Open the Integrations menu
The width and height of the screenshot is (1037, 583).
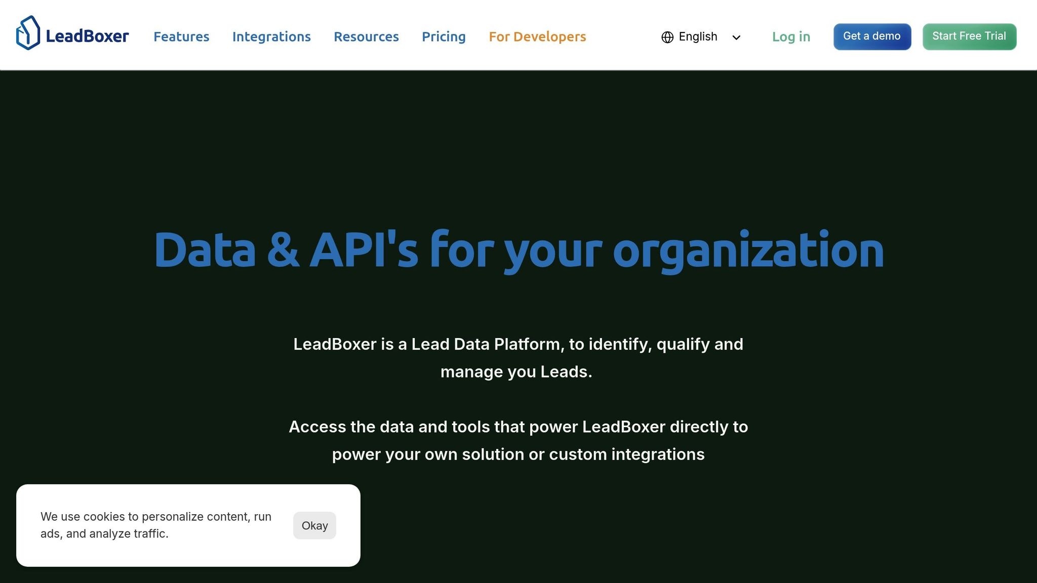click(271, 36)
